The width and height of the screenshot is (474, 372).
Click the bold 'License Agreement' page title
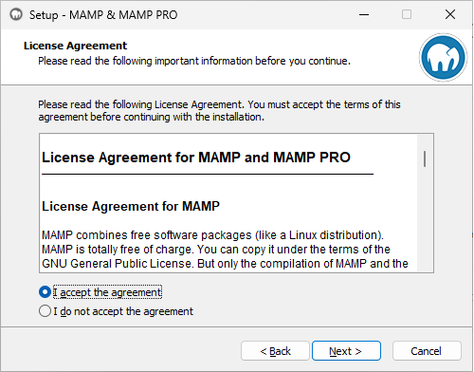pyautogui.click(x=75, y=46)
